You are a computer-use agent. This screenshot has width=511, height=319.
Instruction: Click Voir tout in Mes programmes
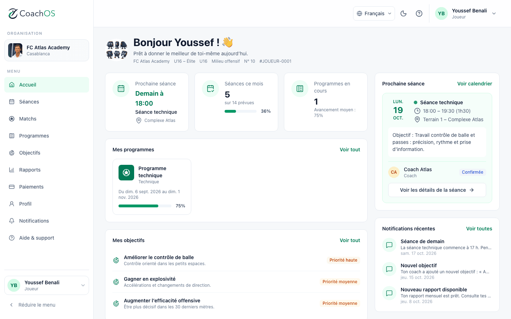click(x=350, y=150)
